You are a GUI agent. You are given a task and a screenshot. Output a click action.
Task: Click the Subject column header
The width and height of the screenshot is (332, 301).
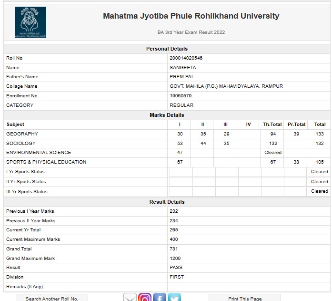point(15,125)
